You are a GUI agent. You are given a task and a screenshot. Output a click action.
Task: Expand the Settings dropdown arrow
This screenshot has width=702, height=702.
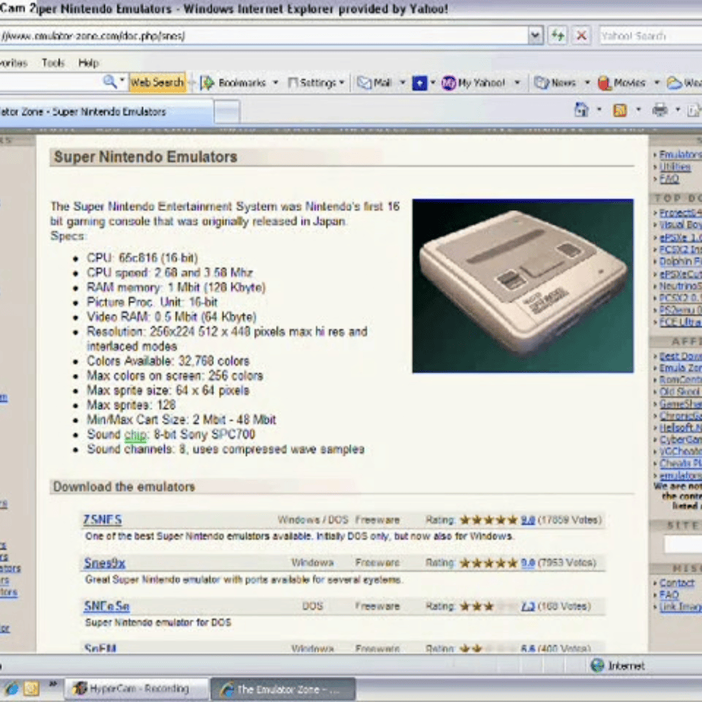[342, 83]
